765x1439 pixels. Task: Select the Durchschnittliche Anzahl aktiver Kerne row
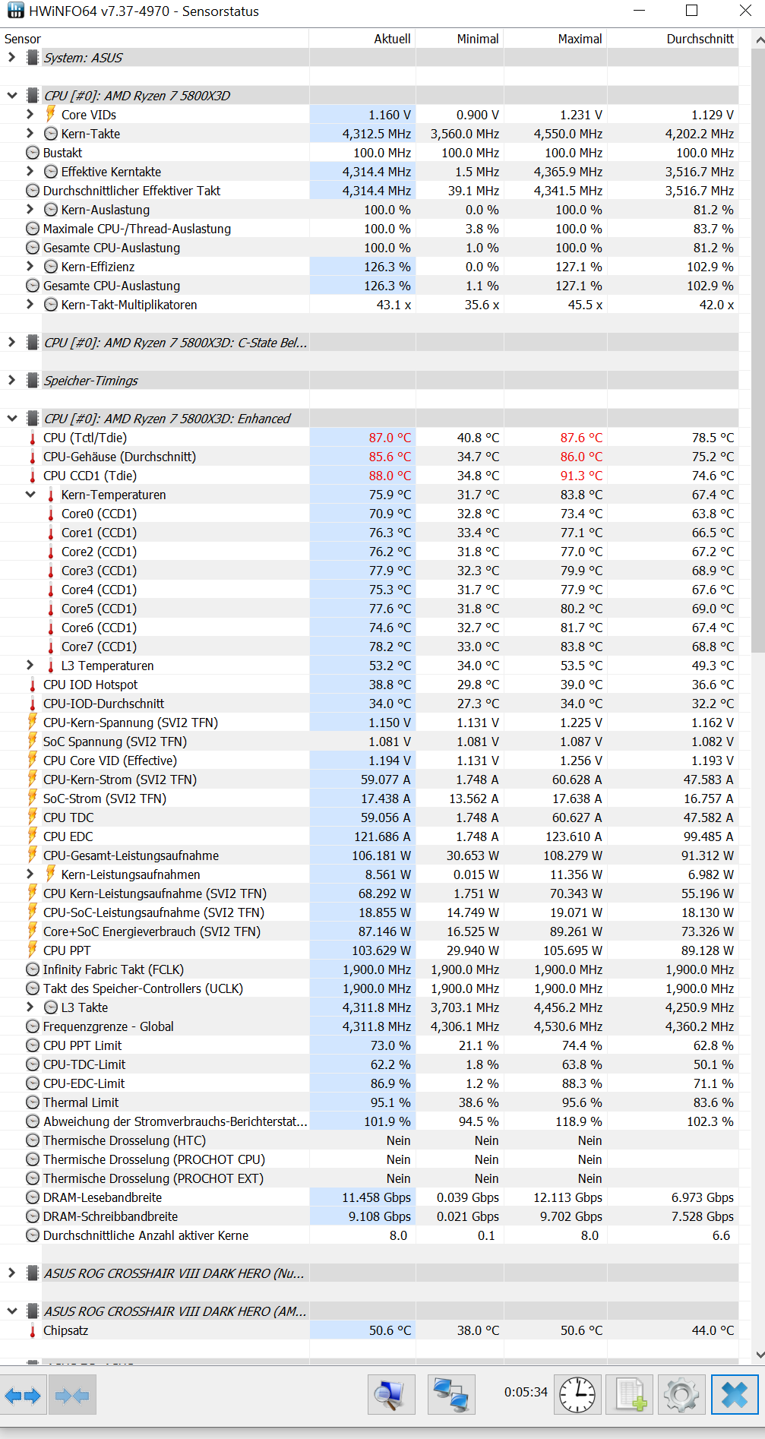(369, 1235)
